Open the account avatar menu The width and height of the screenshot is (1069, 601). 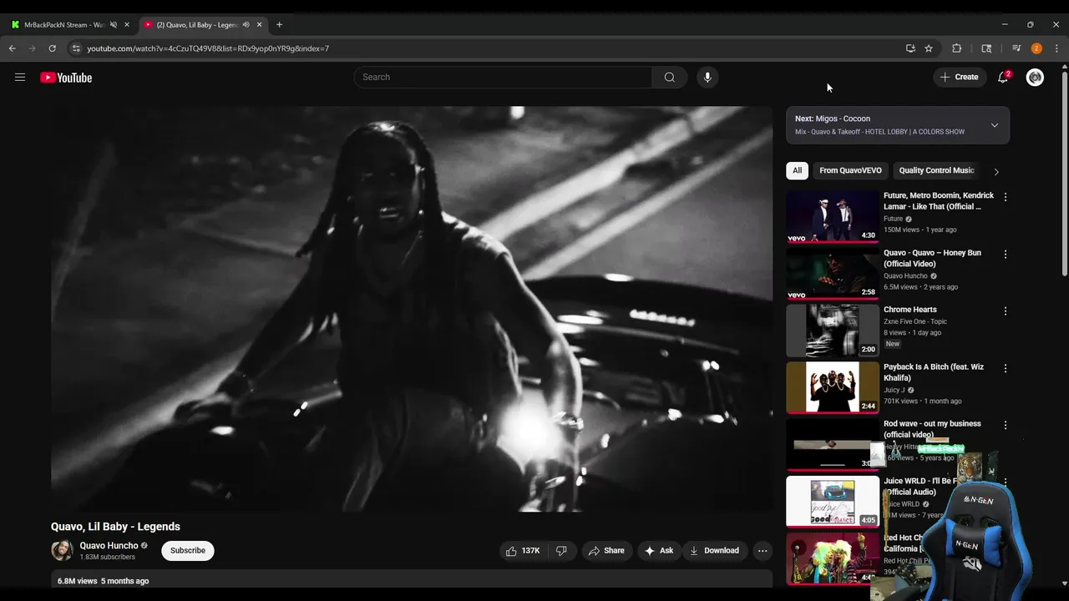coord(1035,78)
